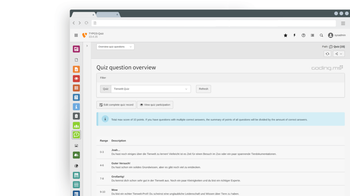
Task: Toggle the module menu grid icon
Action: (x=76, y=35)
